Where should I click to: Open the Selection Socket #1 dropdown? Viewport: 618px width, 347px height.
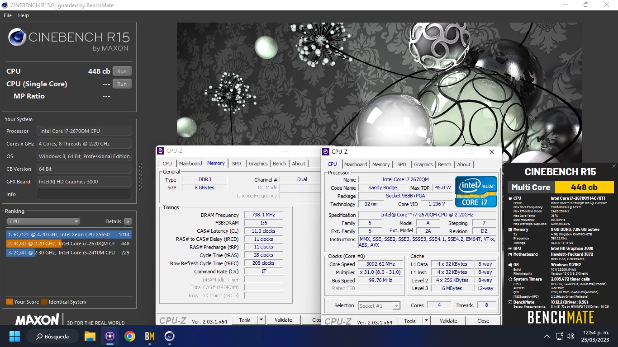tap(379, 306)
